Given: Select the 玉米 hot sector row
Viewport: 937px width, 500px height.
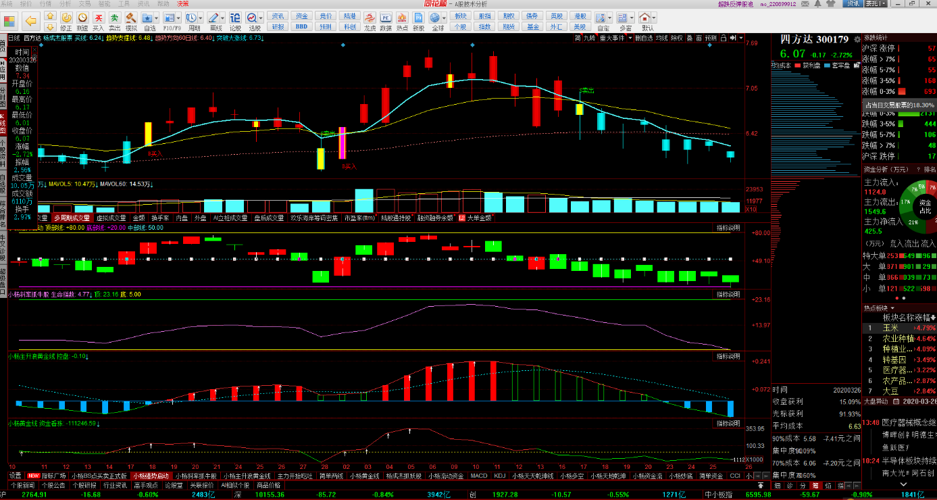Looking at the screenshot, I should coord(899,328).
